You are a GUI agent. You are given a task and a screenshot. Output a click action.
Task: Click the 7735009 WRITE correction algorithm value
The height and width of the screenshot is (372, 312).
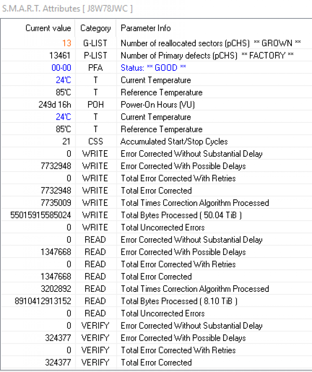click(x=57, y=203)
